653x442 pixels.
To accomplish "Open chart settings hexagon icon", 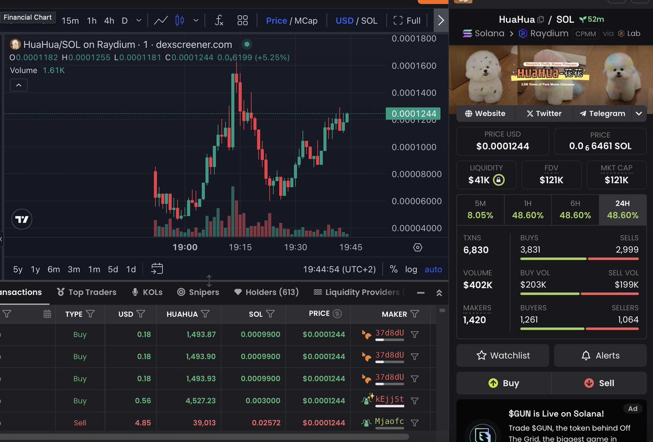I will coord(417,247).
